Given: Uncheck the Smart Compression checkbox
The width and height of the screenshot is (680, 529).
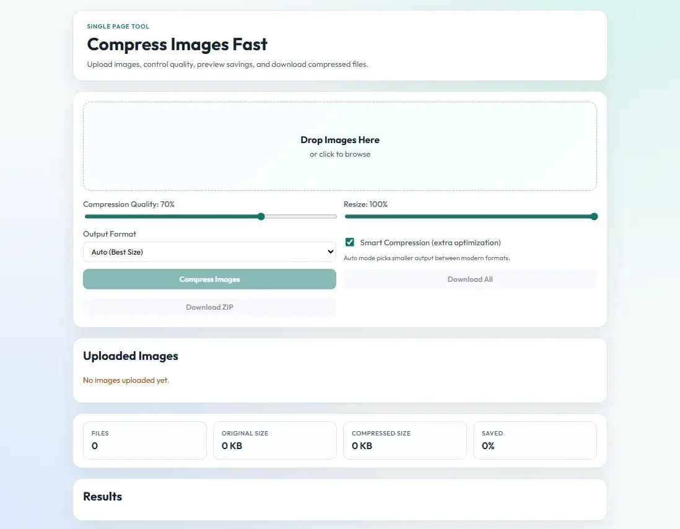Looking at the screenshot, I should (x=350, y=242).
